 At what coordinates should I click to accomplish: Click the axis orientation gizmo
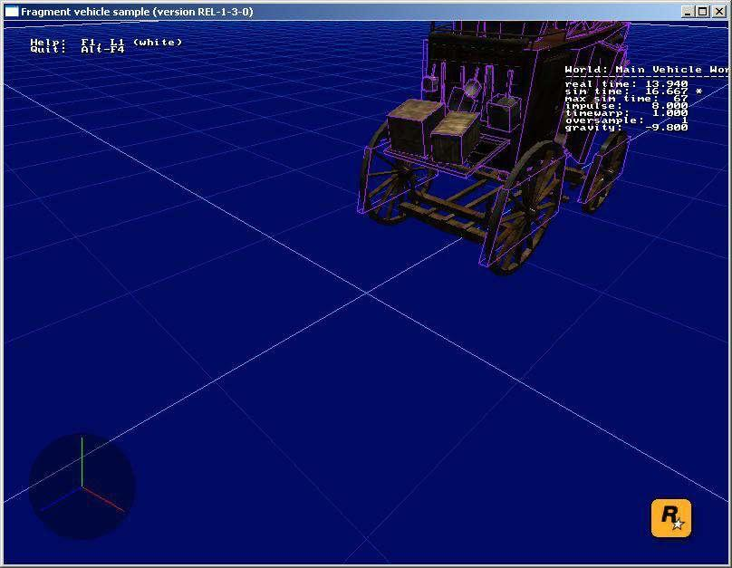click(82, 486)
